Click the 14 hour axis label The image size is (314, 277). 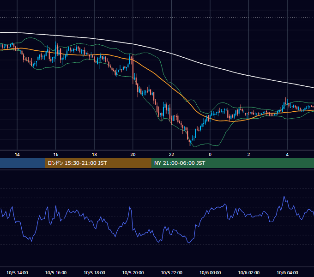[17, 155]
